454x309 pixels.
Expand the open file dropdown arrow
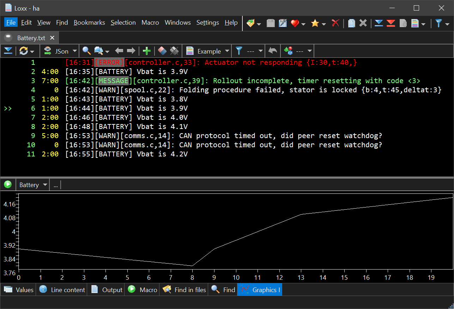click(x=259, y=24)
